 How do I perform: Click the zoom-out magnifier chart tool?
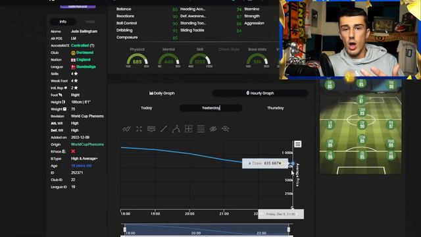225,129
